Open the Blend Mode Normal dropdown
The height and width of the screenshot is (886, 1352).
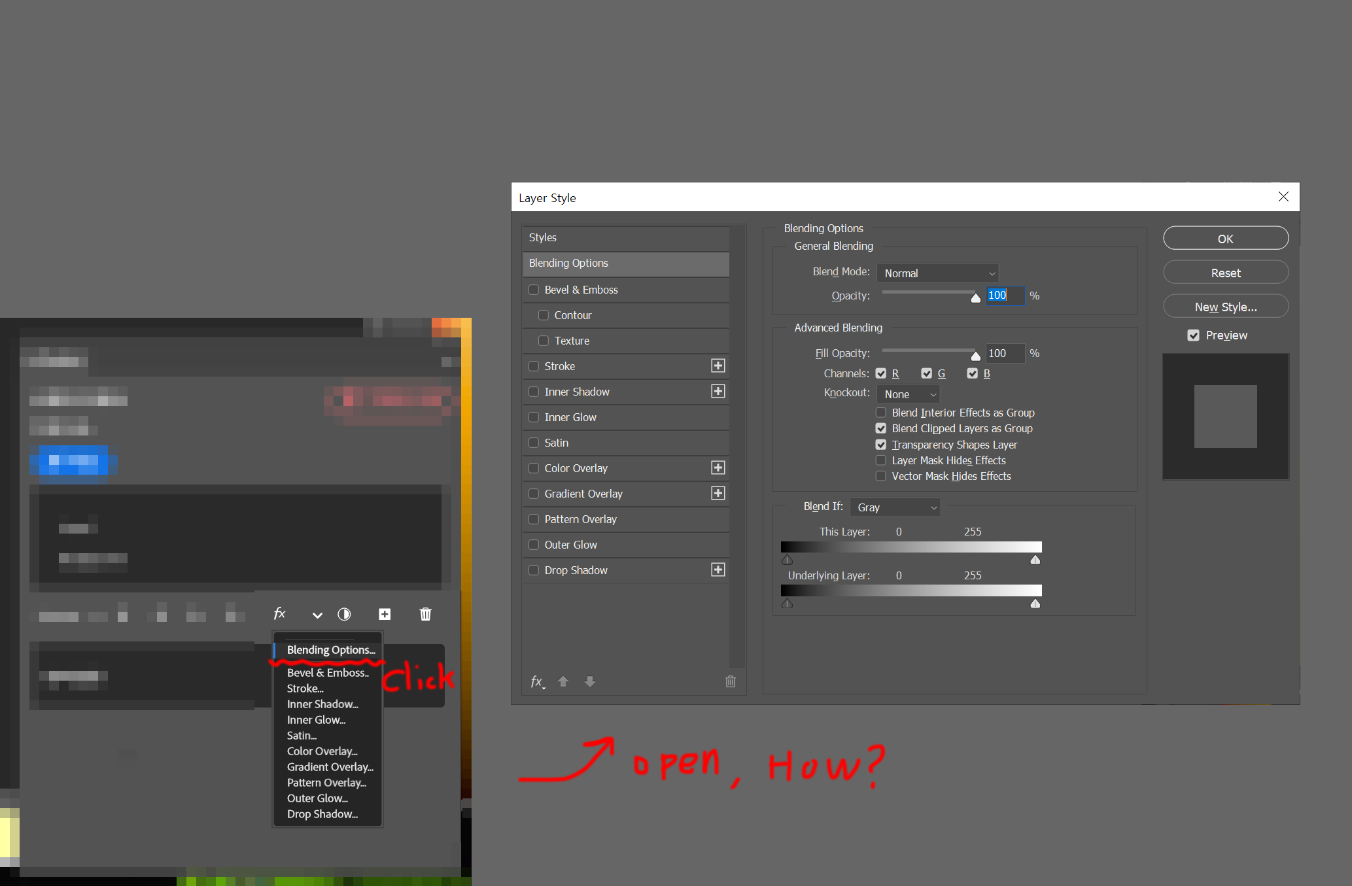point(937,273)
